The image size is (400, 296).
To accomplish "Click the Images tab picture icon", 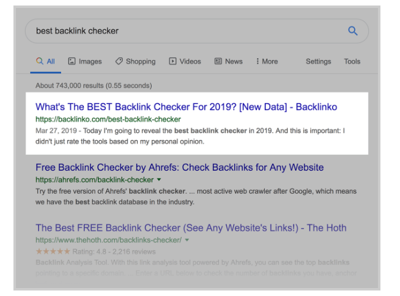I will (x=72, y=61).
